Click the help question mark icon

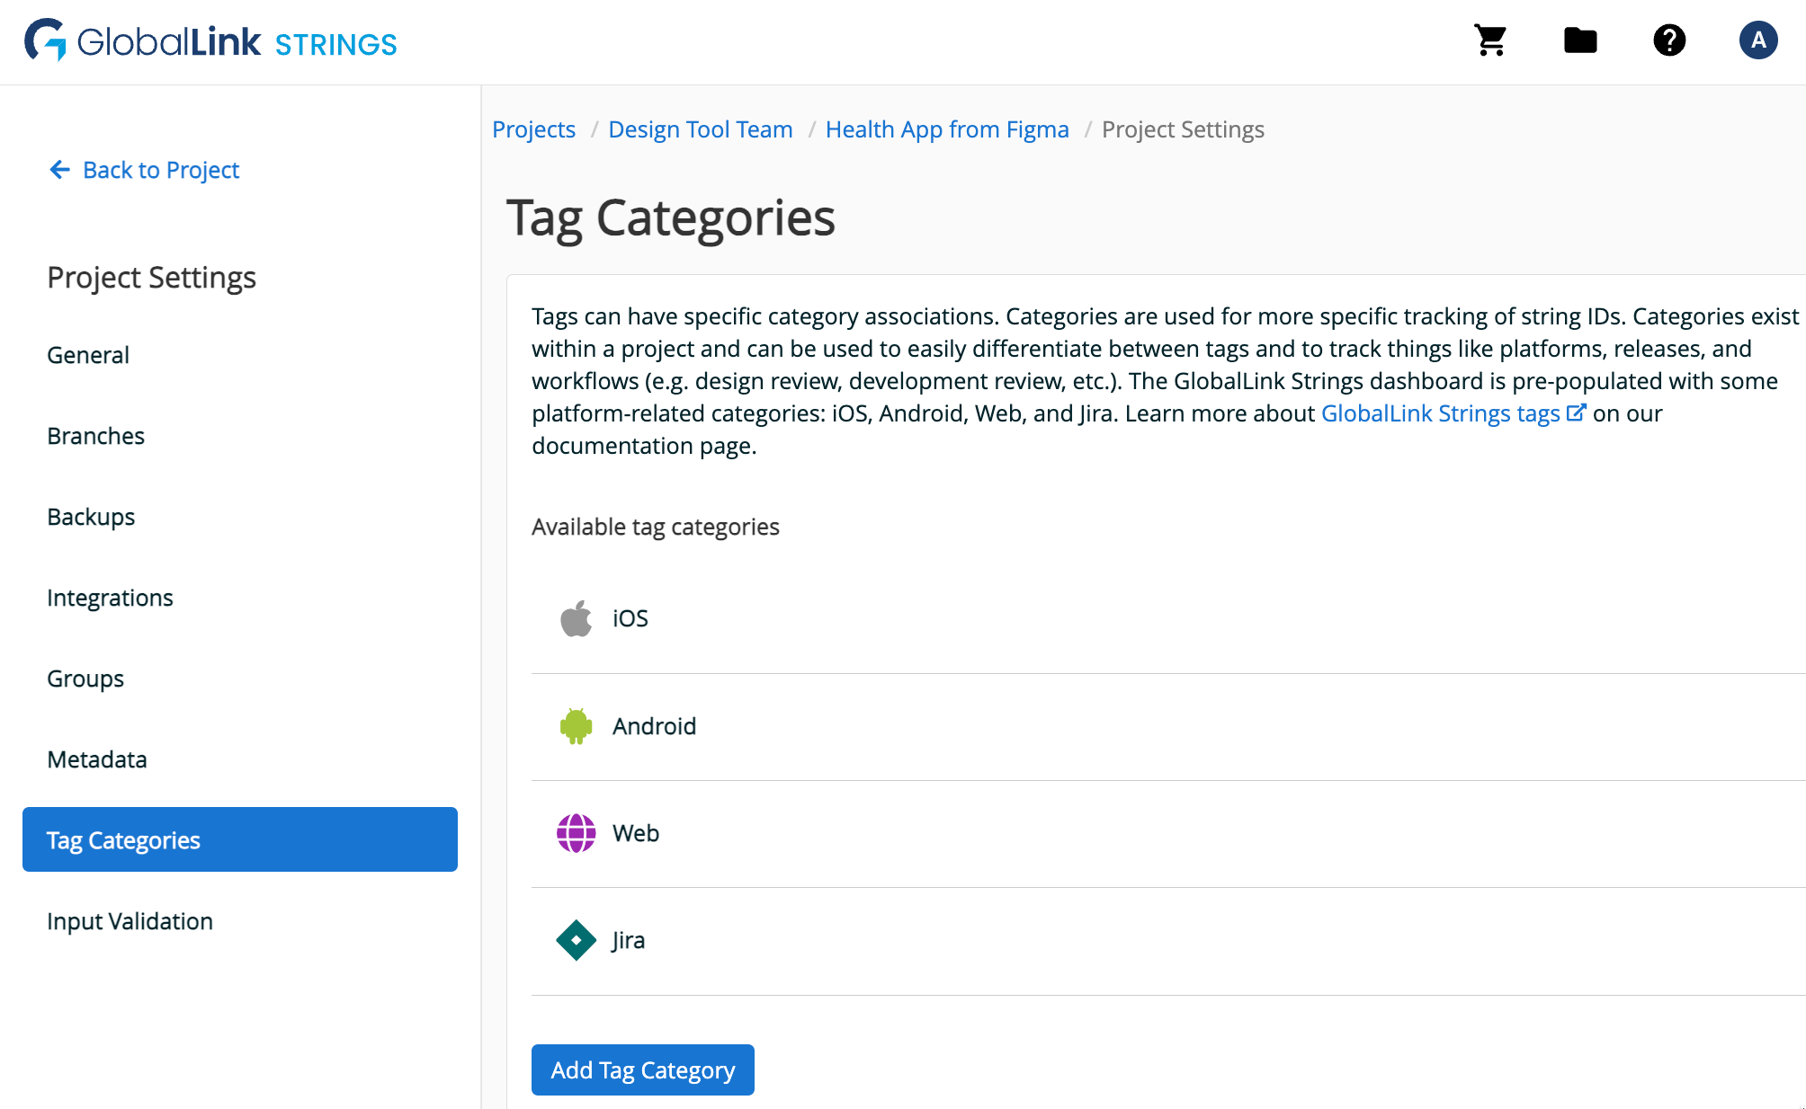pos(1669,40)
